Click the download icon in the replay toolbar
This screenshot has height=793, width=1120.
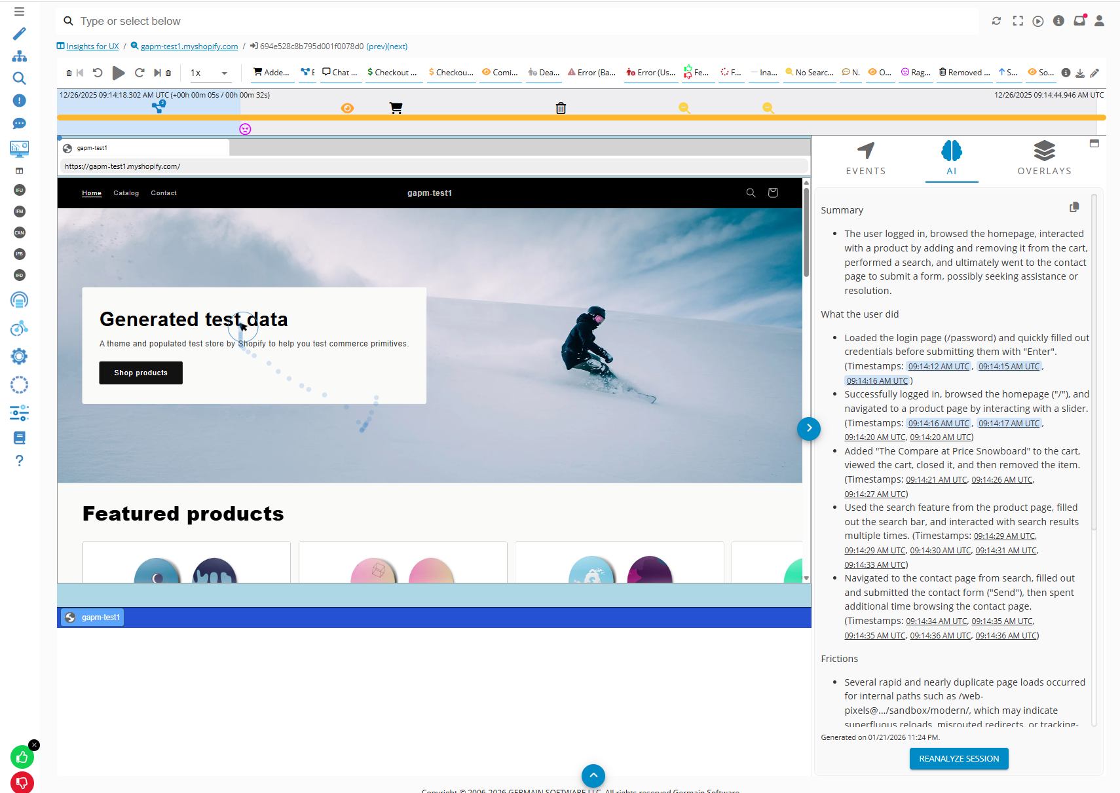(x=1080, y=73)
